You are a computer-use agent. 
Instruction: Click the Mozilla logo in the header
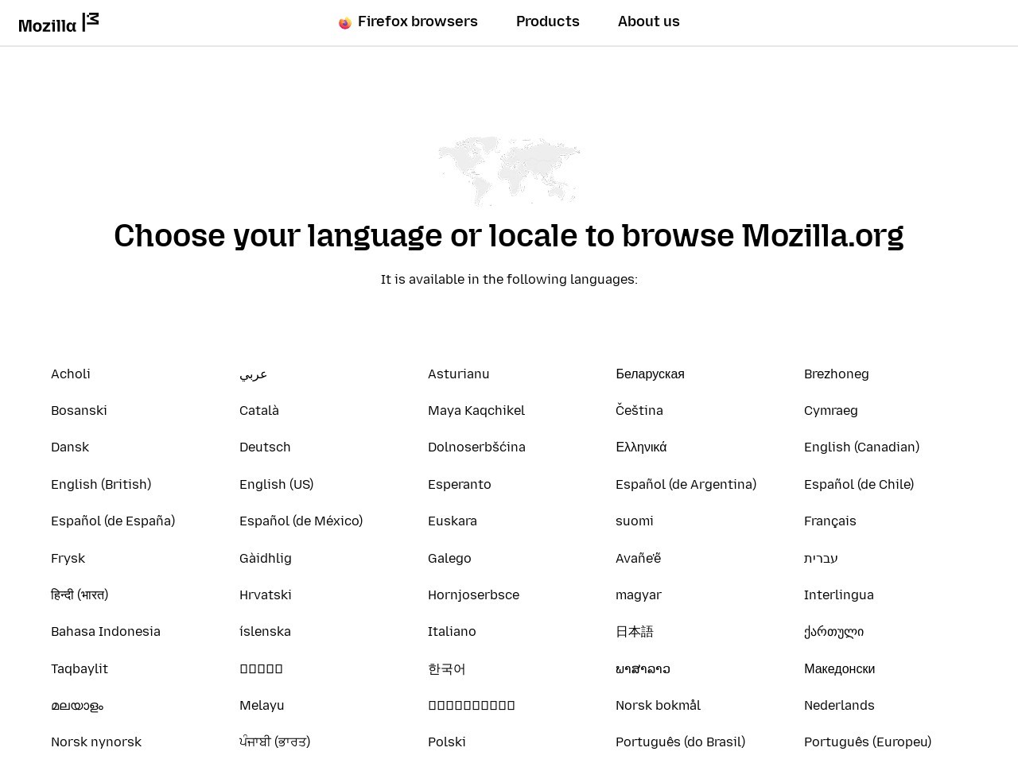click(59, 23)
